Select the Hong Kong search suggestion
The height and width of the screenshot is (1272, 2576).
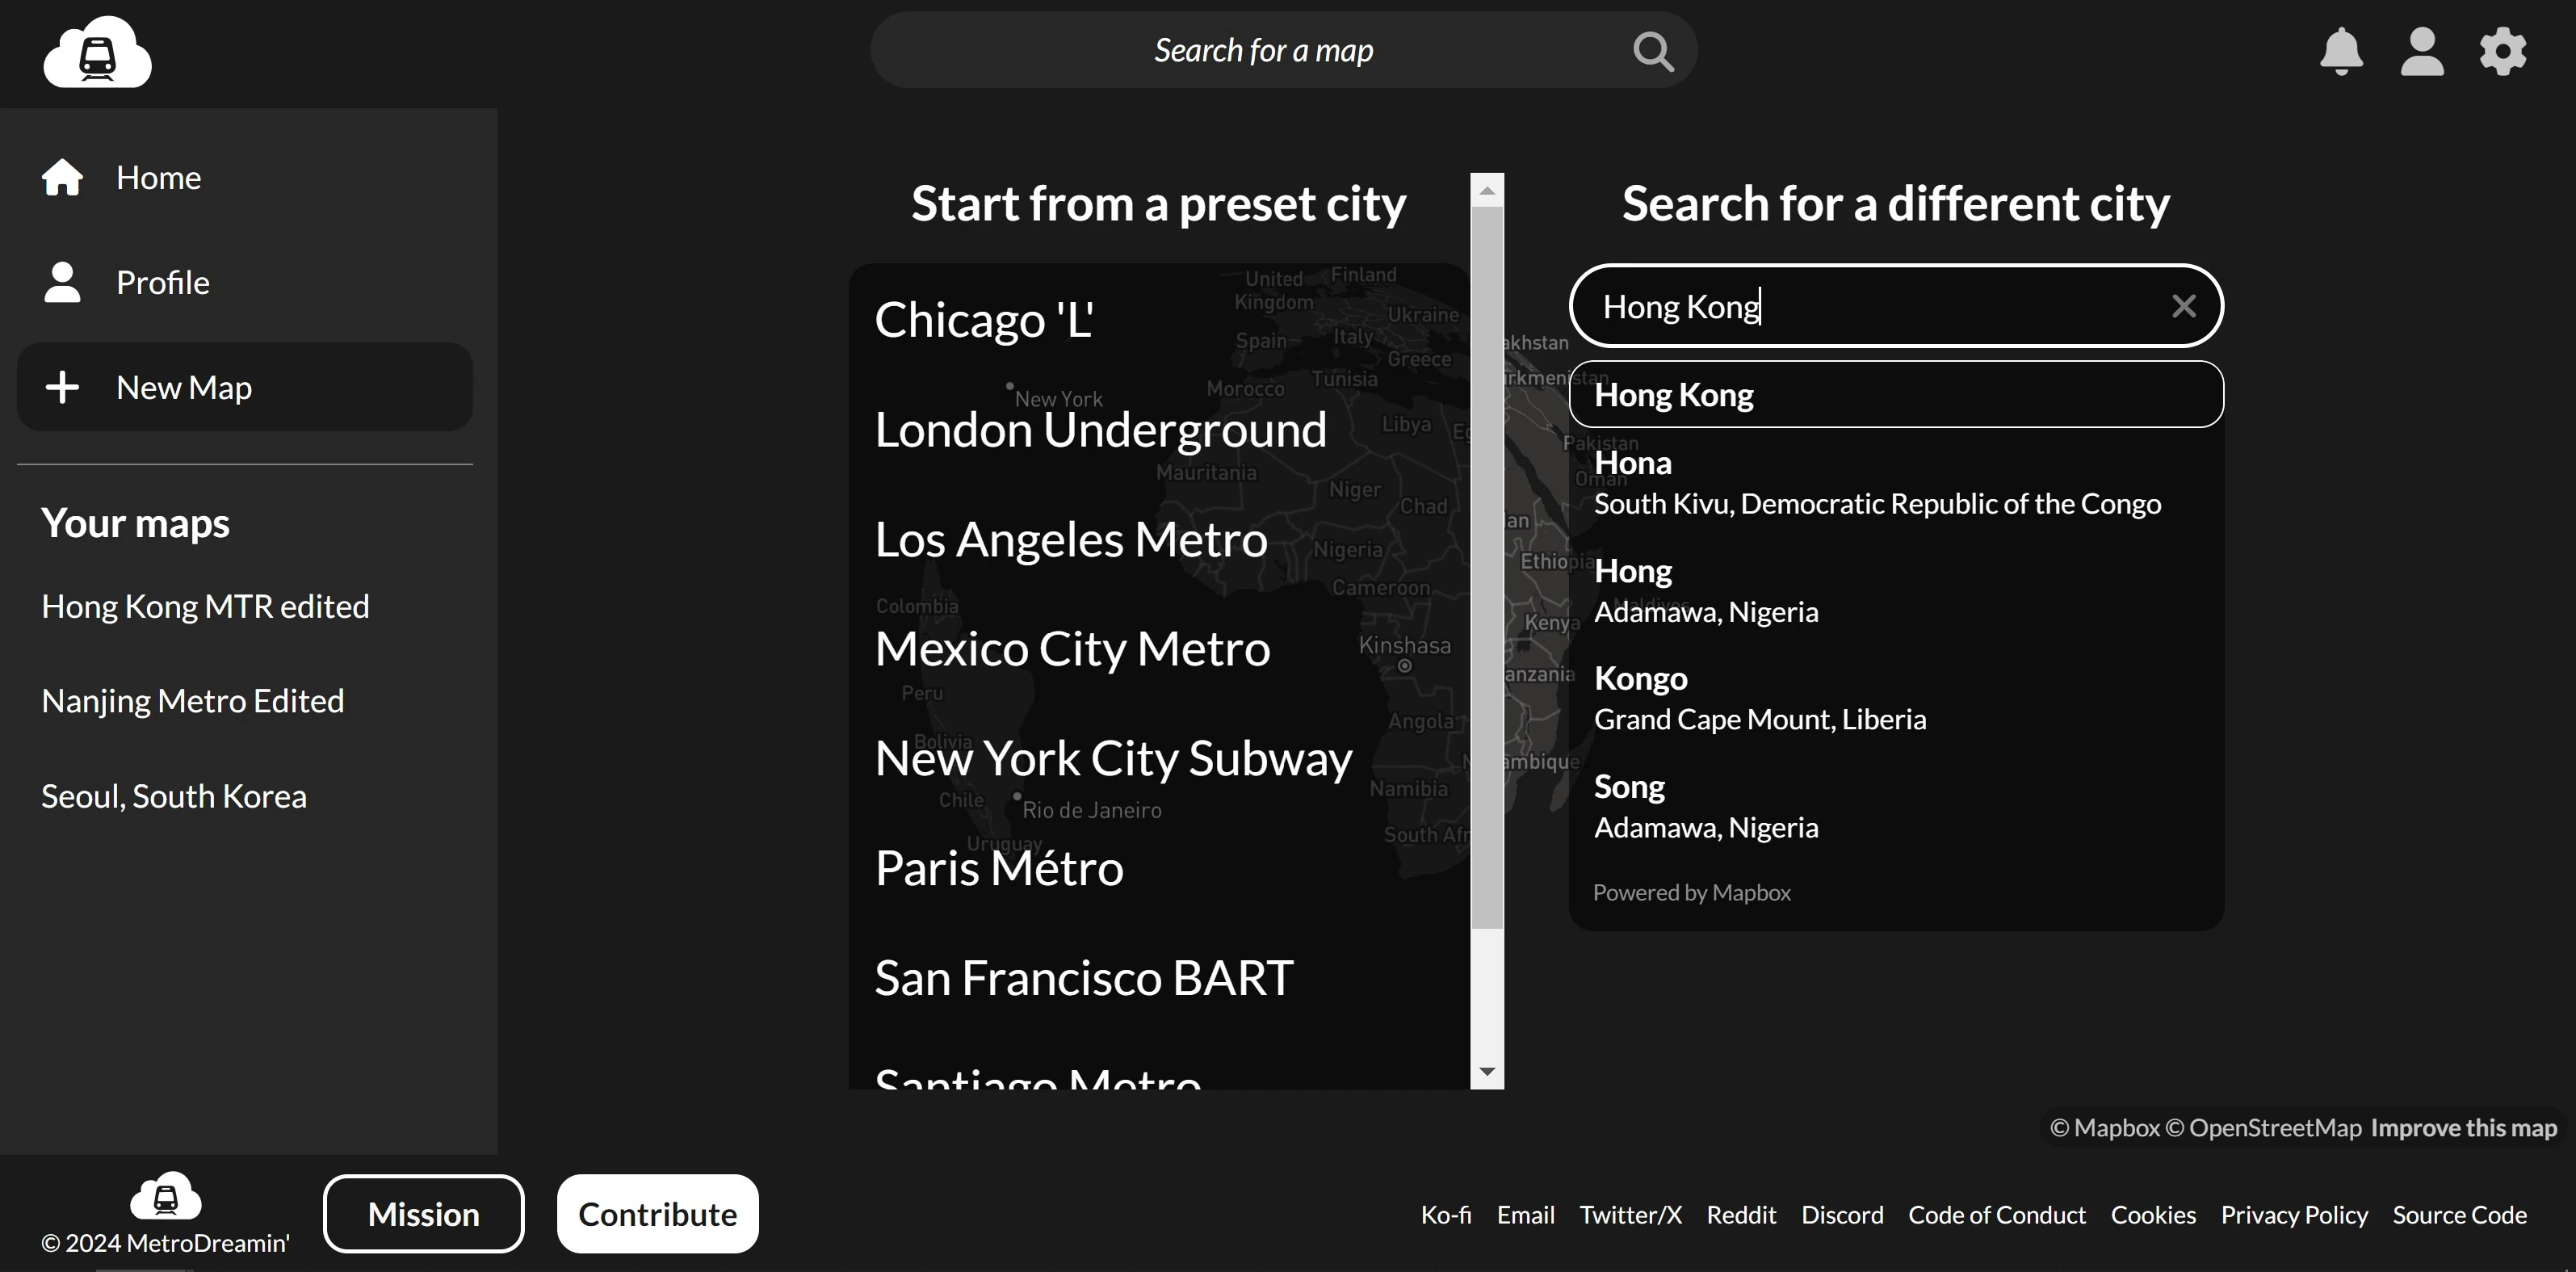1895,395
